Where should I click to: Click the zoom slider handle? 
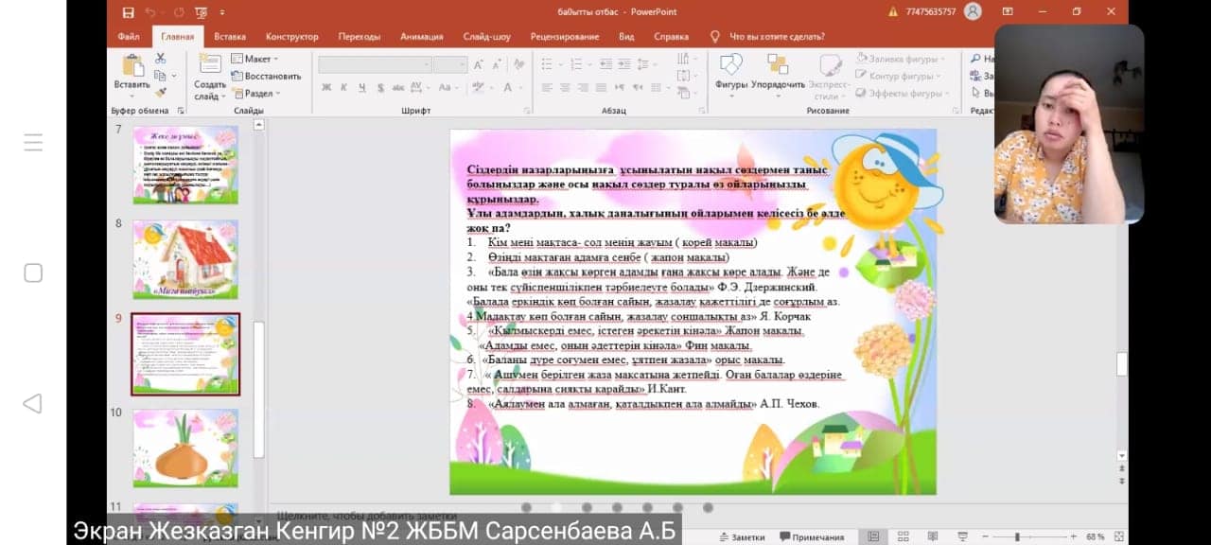1017,536
